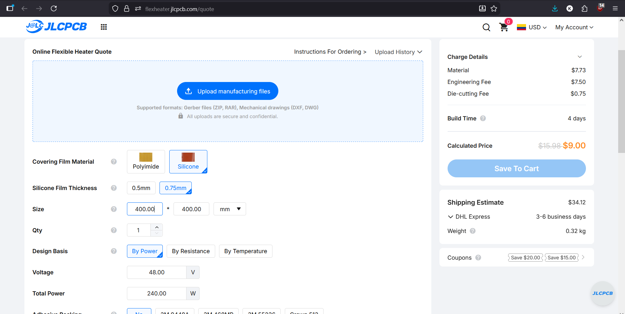Click Upload manufacturing files button
625x314 pixels.
[x=228, y=91]
